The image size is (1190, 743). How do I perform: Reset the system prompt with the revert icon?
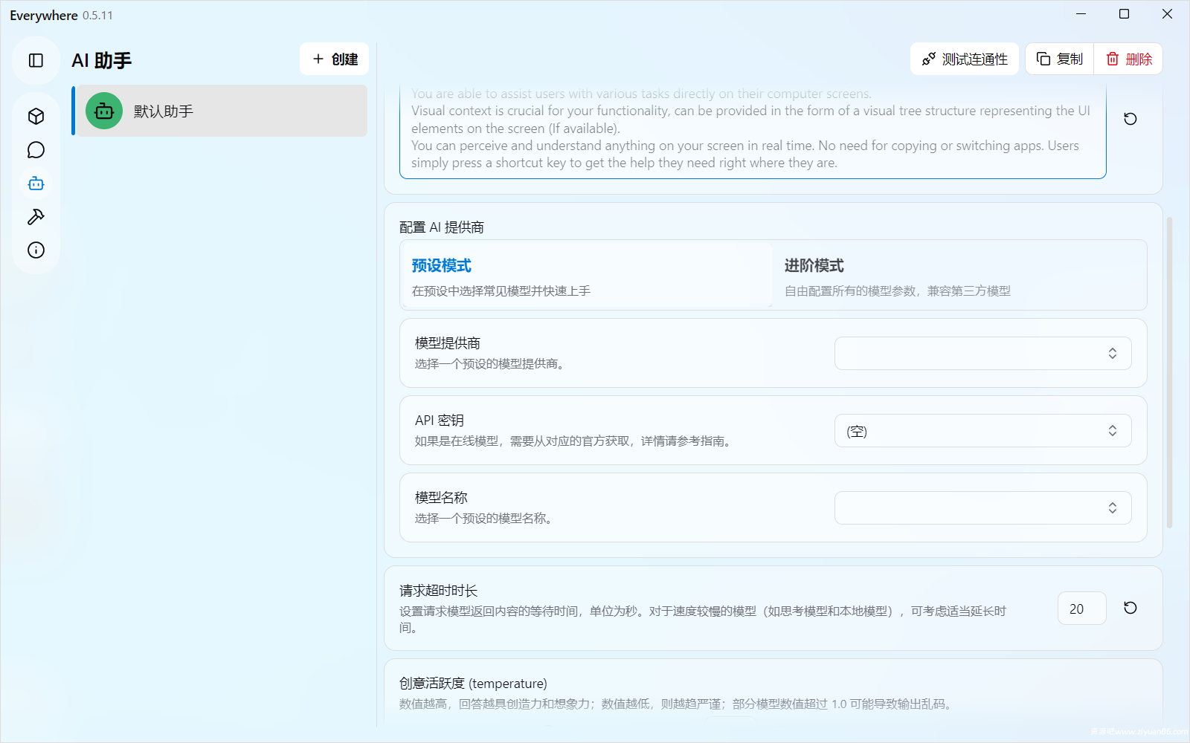(1130, 119)
